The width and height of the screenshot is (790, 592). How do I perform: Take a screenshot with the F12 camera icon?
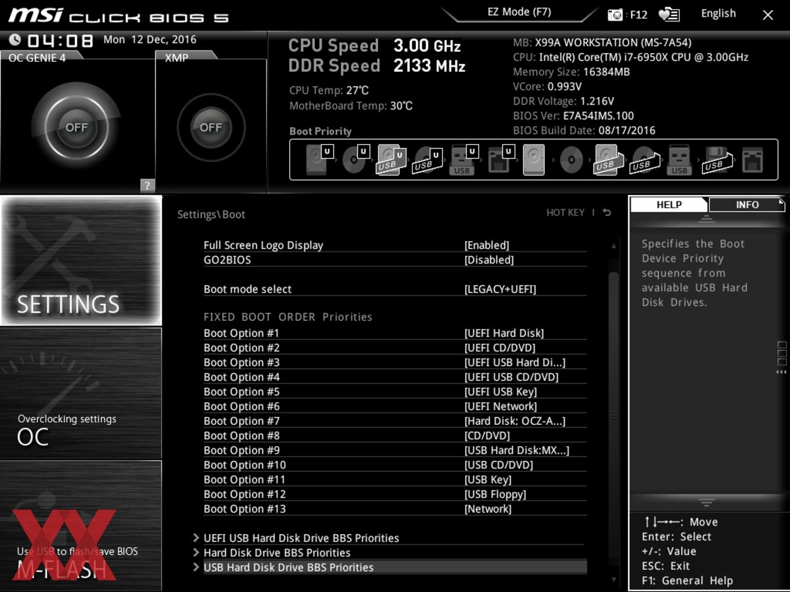[615, 15]
